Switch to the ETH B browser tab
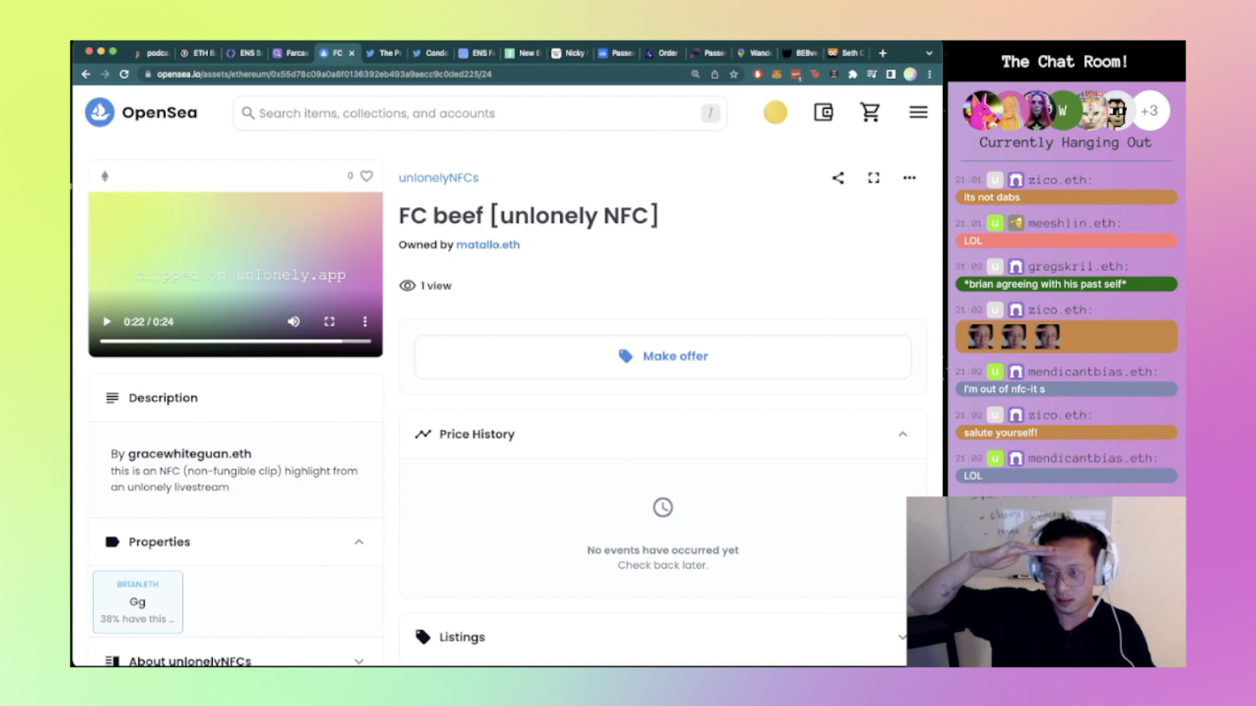The height and width of the screenshot is (706, 1256). pos(198,53)
